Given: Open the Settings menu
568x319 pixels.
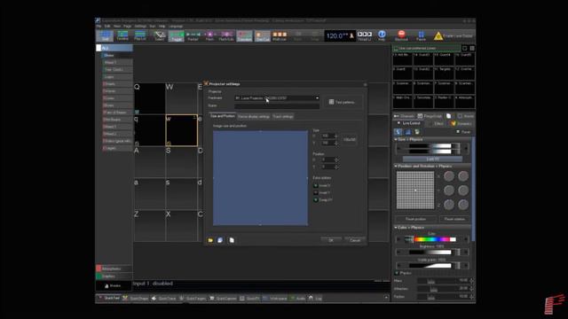Looking at the screenshot, I should [x=140, y=26].
